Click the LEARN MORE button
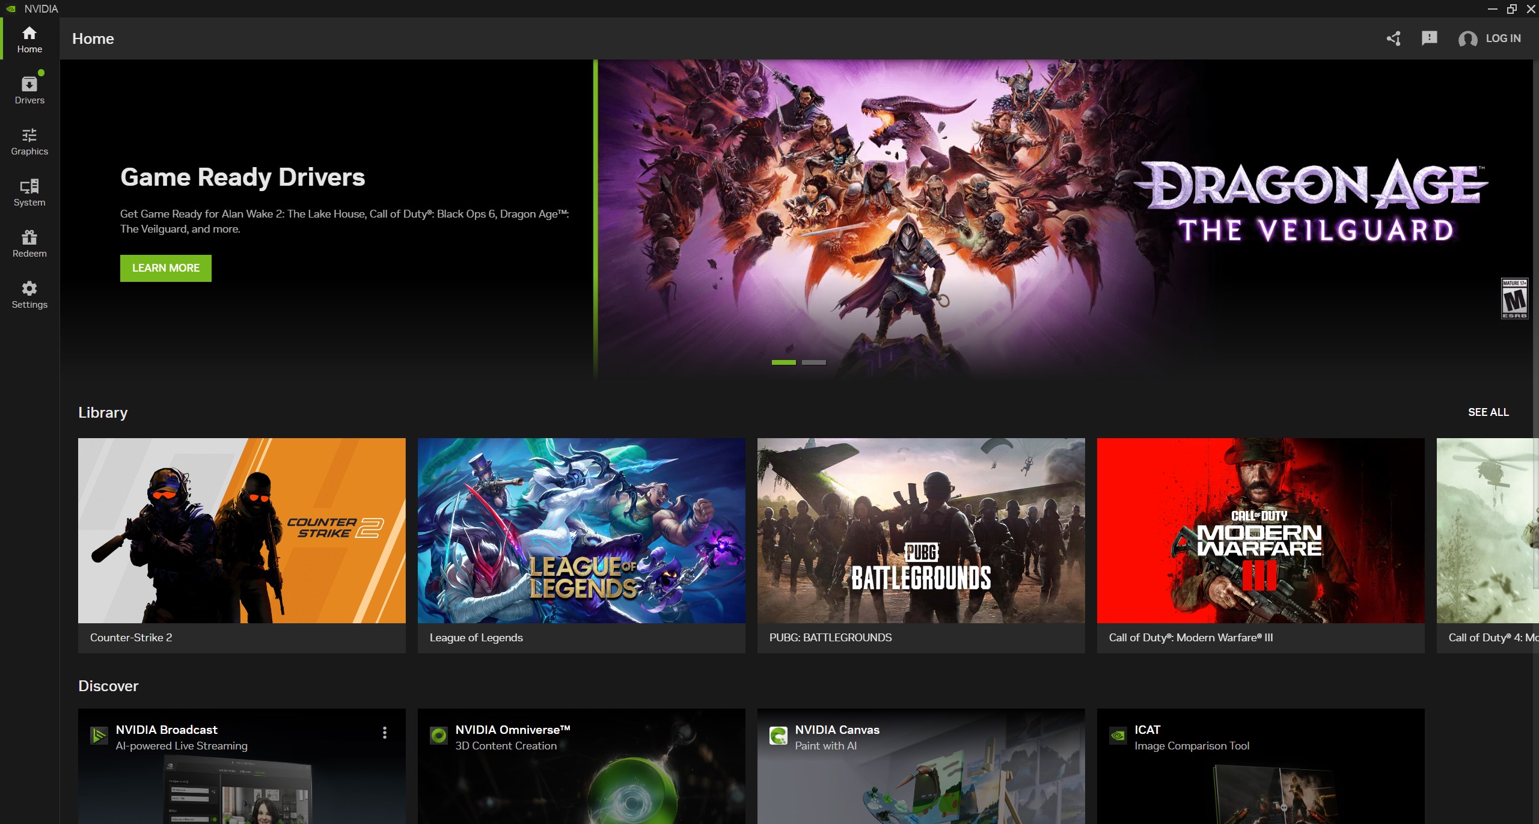Screen dimensions: 1539x824 point(166,268)
